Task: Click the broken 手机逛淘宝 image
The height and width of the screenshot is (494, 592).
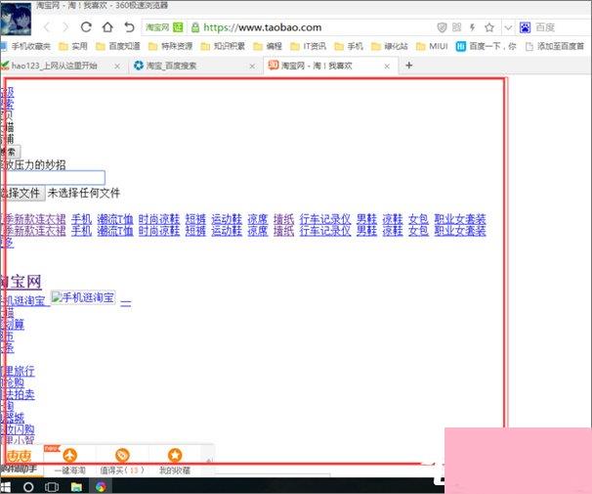Action: pos(83,297)
